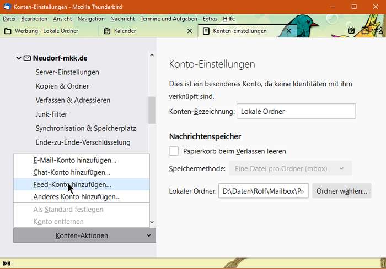The image size is (386, 269).
Task: Click the envelope icon beside Neudorf-mkk.de
Action: (x=26, y=58)
